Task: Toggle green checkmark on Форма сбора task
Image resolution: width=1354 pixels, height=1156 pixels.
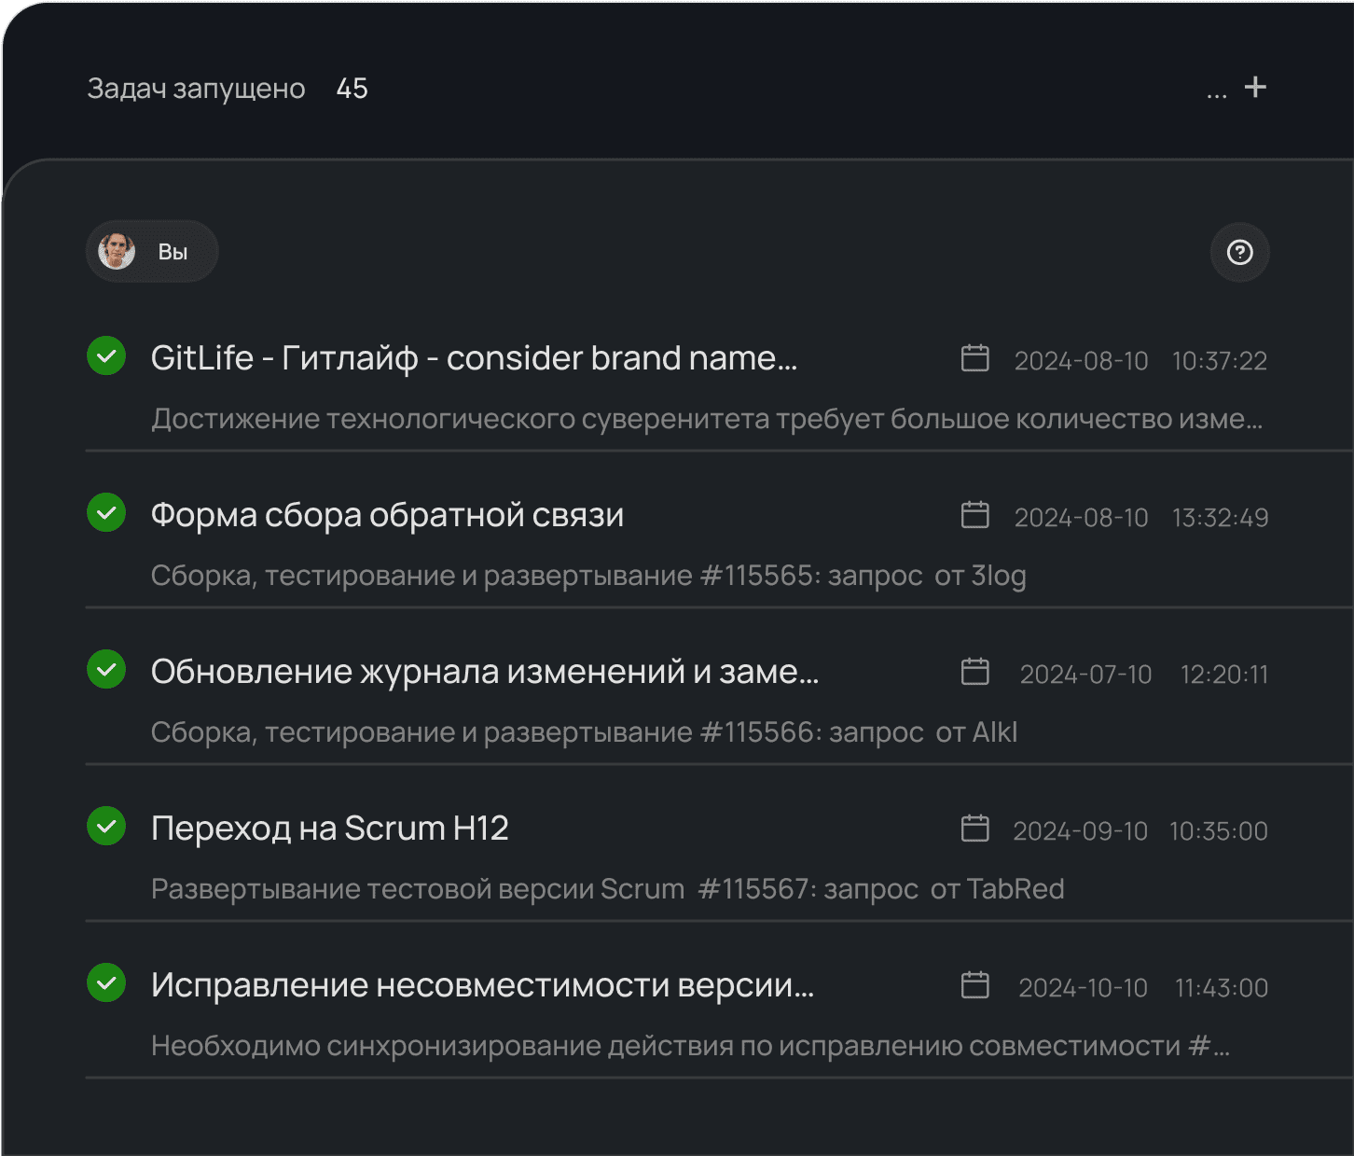Action: [106, 513]
